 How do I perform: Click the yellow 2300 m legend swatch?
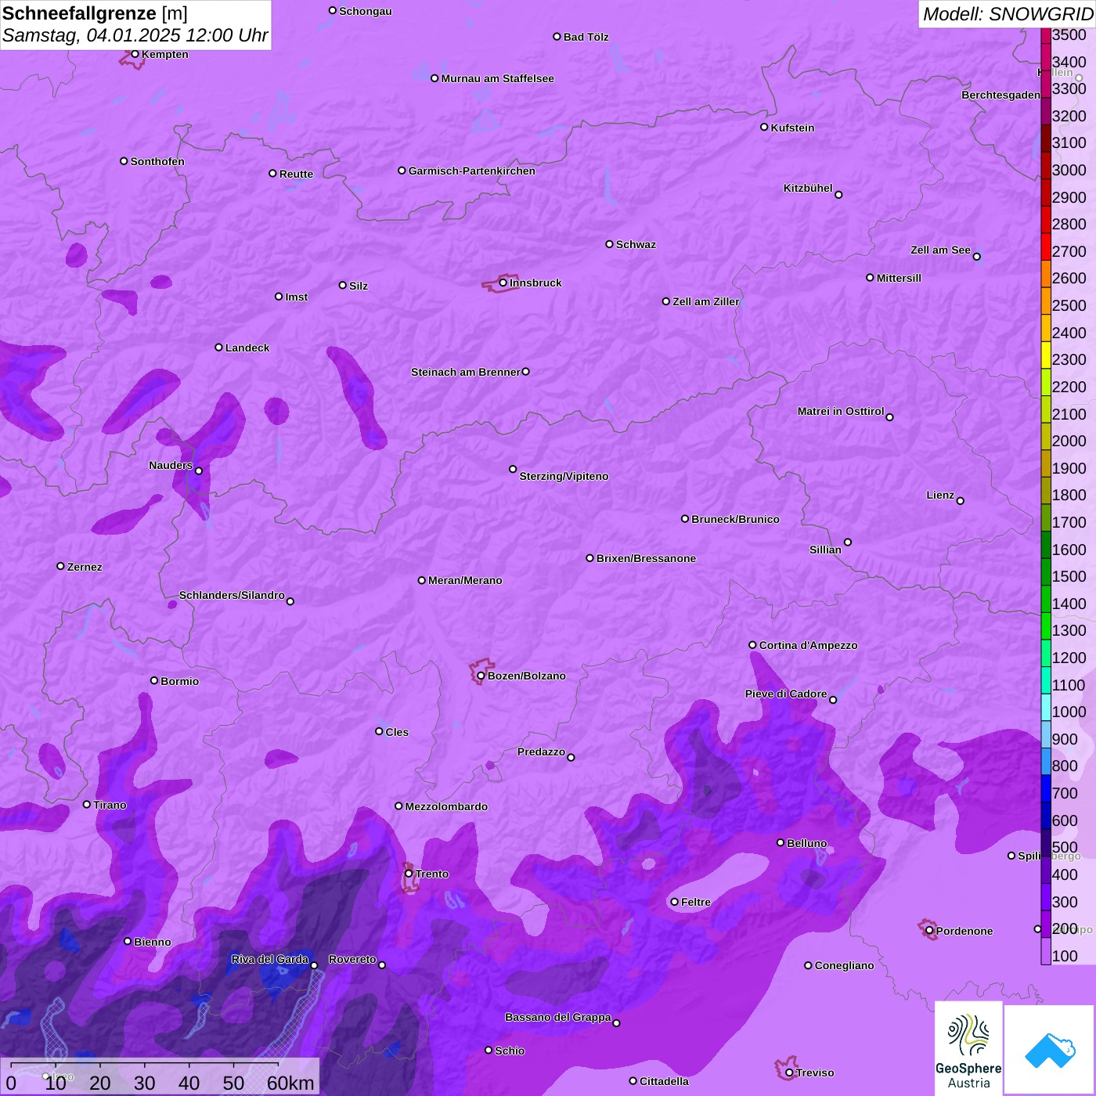1046,355
